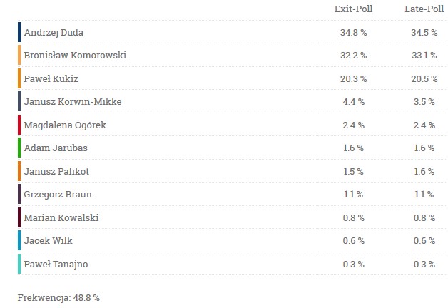Viewport: 448px width, 308px height.
Task: Click the Janusz Korwin-Mikke candidate name
Action: [x=73, y=101]
